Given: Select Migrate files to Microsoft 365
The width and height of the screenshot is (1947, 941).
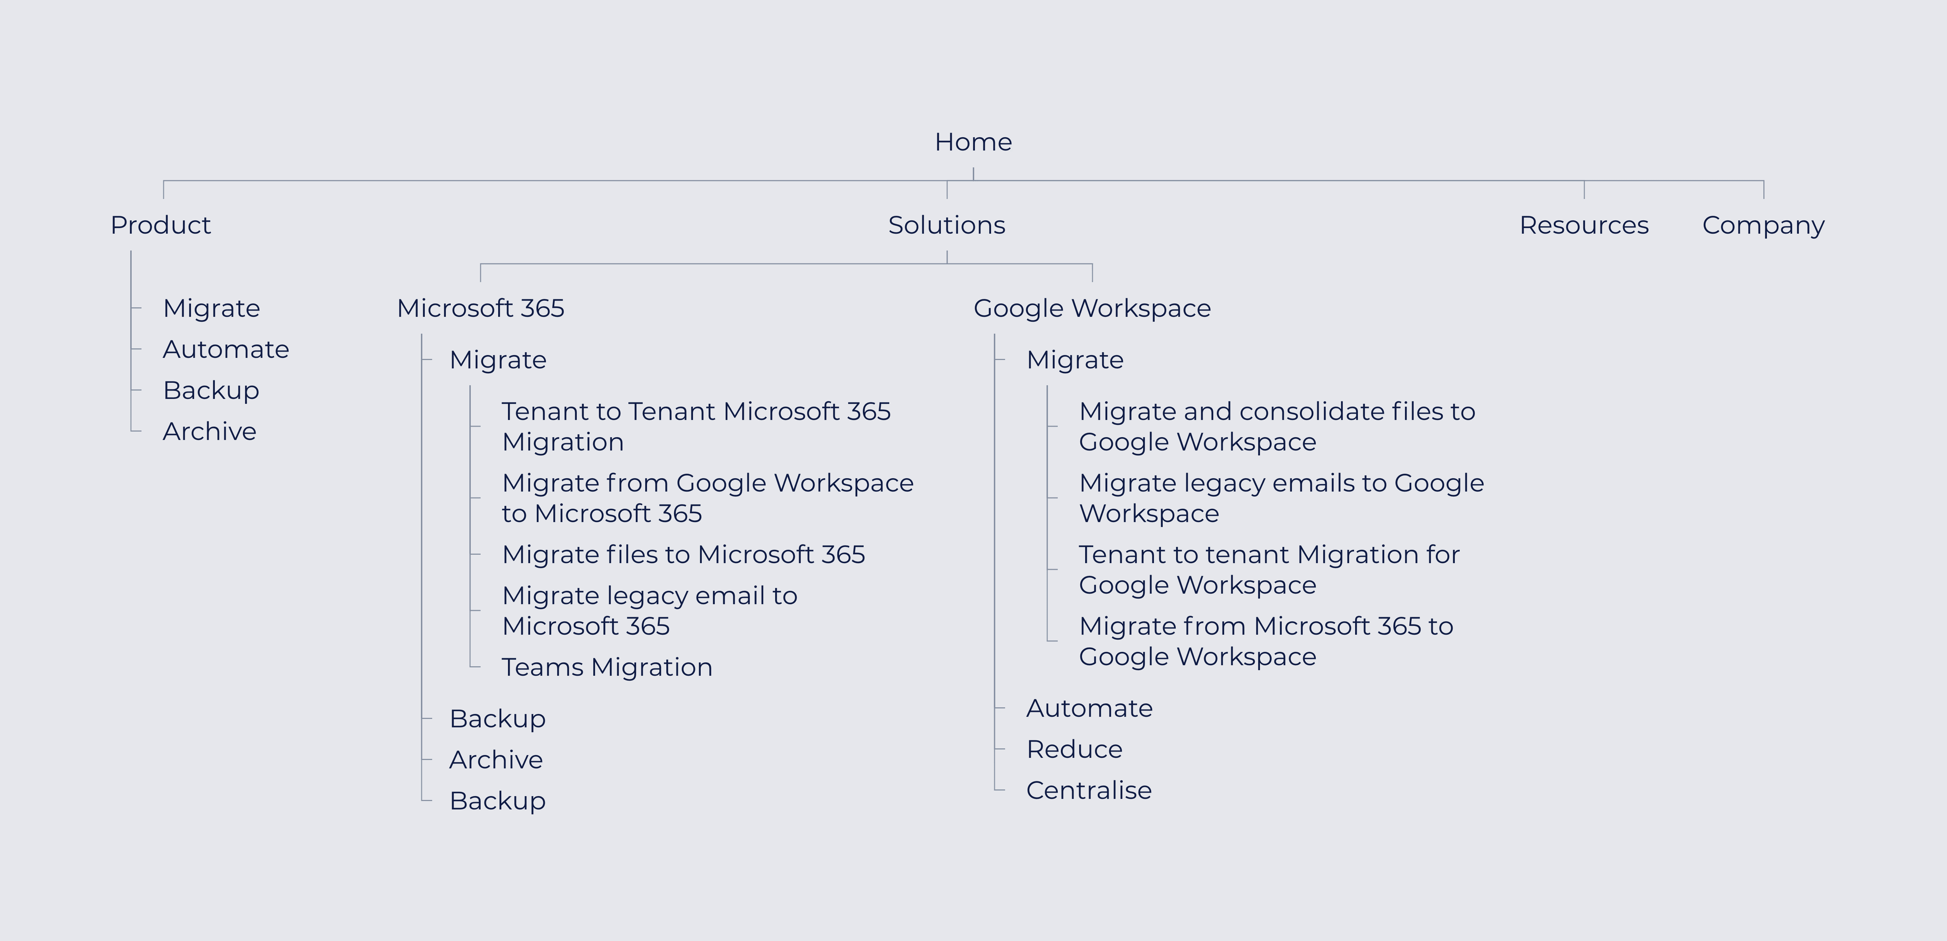Looking at the screenshot, I should [682, 554].
